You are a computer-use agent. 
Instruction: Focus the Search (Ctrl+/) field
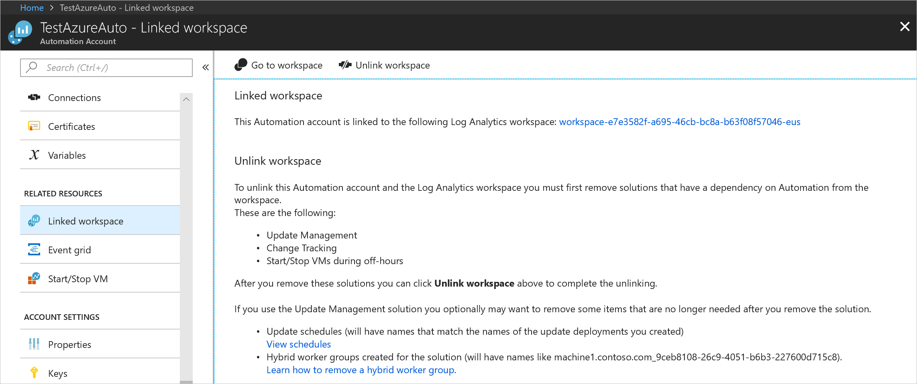click(x=112, y=68)
